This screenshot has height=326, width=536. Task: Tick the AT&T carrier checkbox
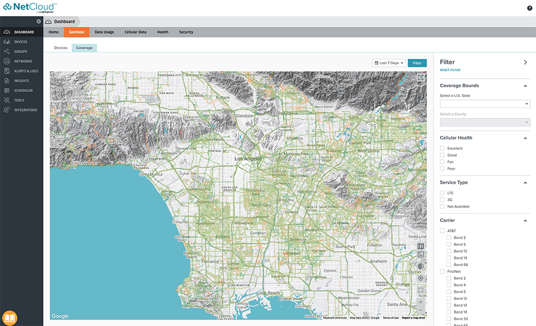(x=442, y=231)
